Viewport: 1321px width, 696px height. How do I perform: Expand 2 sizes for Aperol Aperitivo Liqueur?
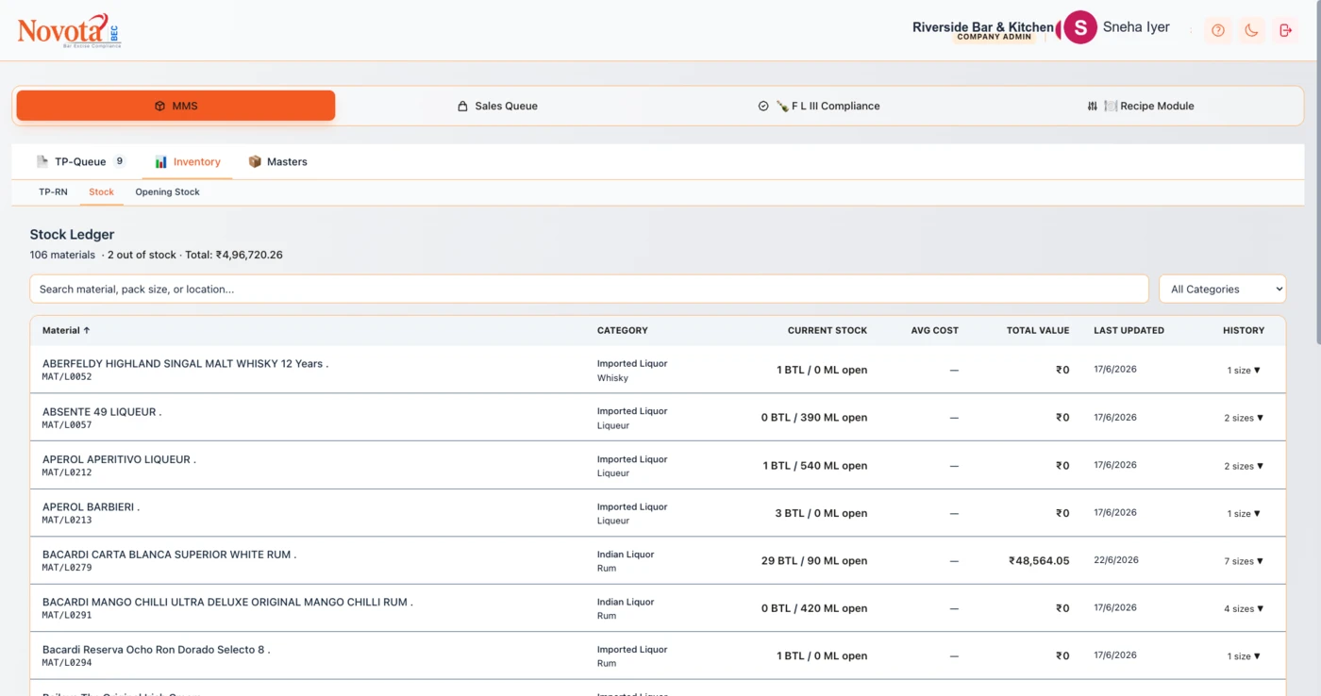pyautogui.click(x=1244, y=466)
